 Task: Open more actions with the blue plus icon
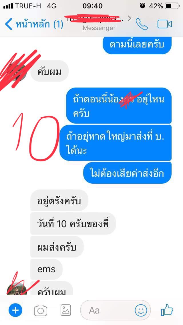click(15, 310)
